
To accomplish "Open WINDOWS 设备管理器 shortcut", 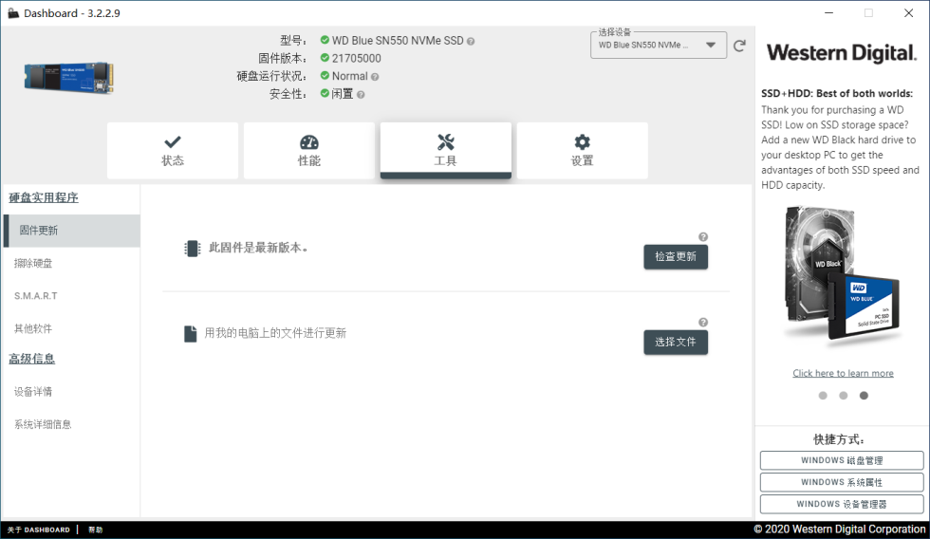I will click(x=842, y=504).
